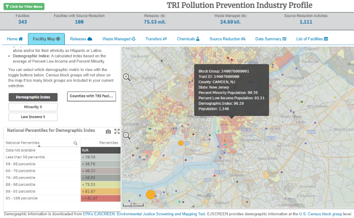Click the map zoom out magnifier icon
The image size is (354, 218).
[126, 135]
